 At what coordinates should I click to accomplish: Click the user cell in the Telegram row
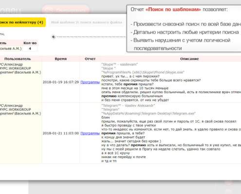(21, 133)
